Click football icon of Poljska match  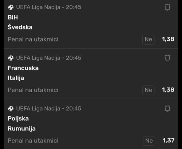pyautogui.click(x=11, y=109)
